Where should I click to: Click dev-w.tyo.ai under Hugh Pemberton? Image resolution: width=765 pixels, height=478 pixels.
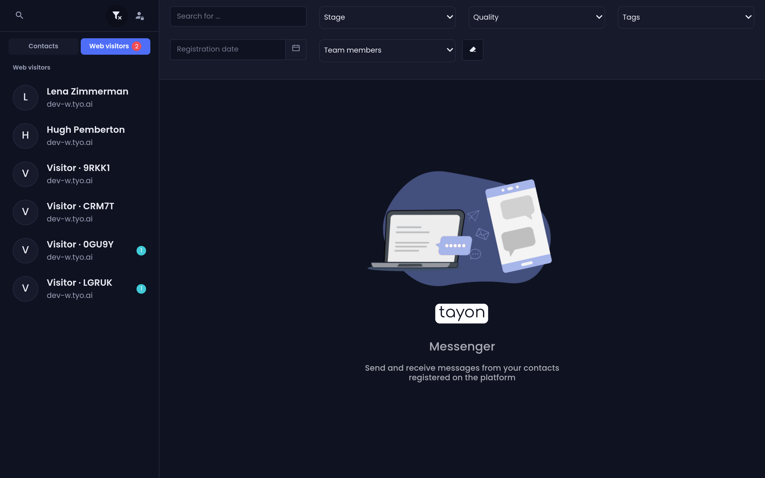tap(70, 142)
